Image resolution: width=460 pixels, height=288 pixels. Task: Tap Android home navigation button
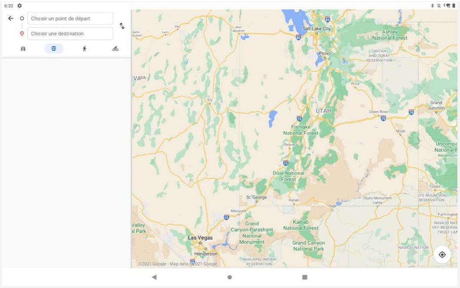click(x=230, y=277)
